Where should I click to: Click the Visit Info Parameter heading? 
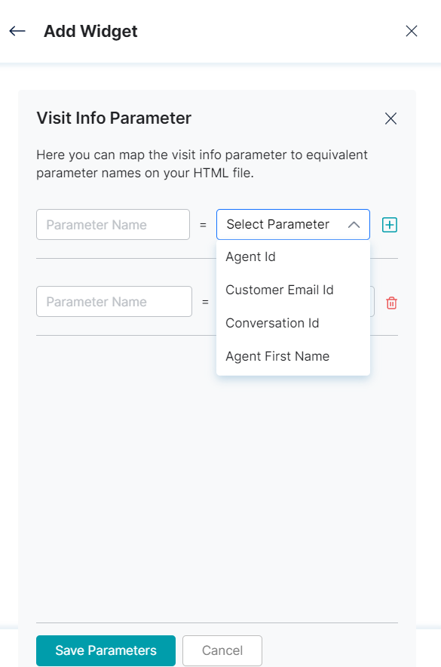click(x=114, y=118)
